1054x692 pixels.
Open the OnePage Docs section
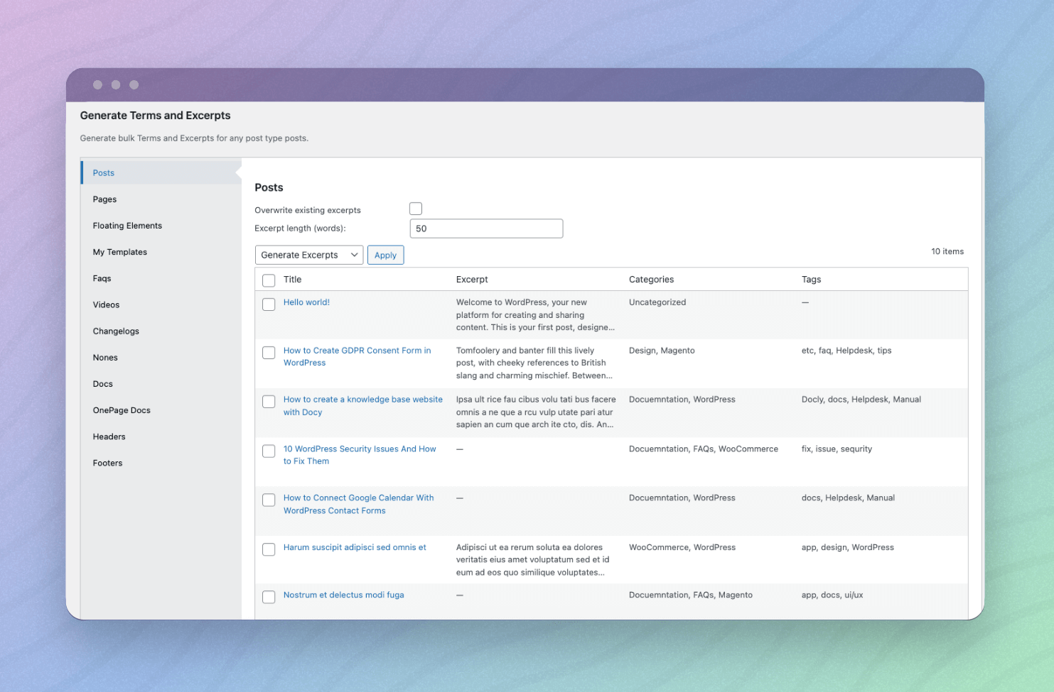(122, 410)
